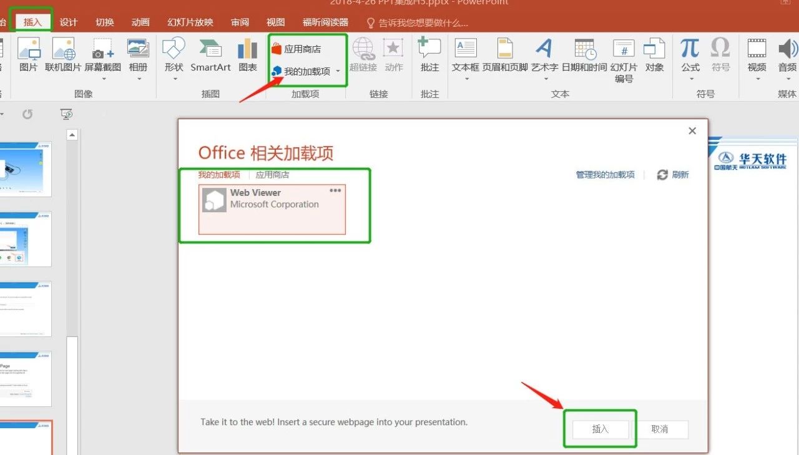Select the first slide thumbnail
799x455 pixels.
coord(26,170)
